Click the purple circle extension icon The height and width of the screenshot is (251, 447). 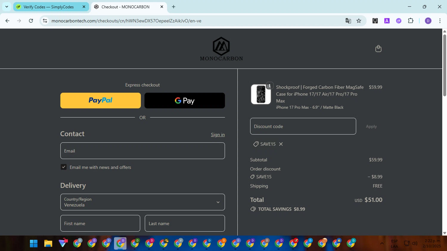click(x=399, y=21)
